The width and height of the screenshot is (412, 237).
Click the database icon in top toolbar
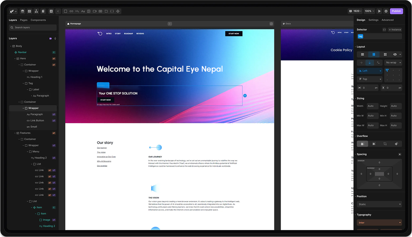(x=23, y=11)
